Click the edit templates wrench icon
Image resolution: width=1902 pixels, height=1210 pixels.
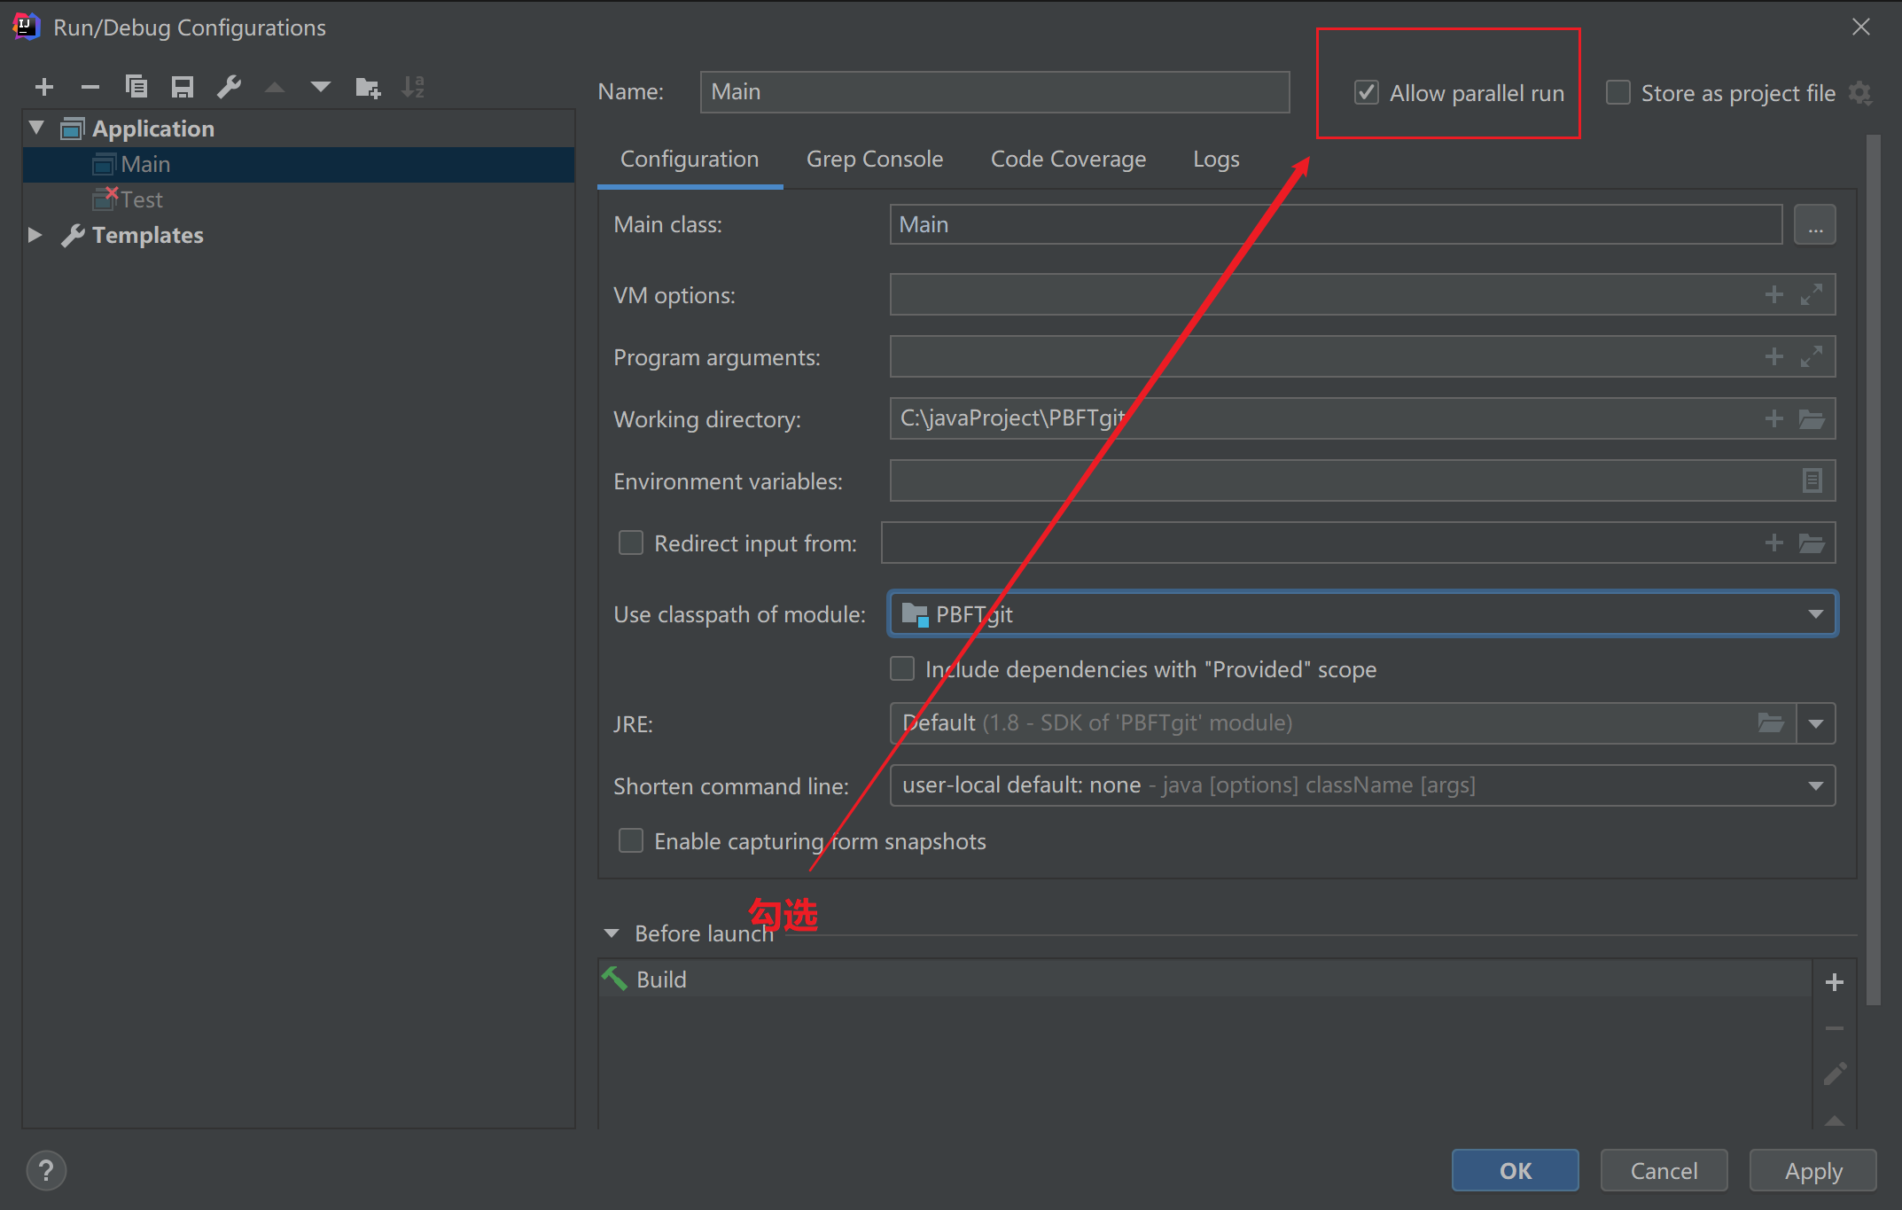coord(229,87)
